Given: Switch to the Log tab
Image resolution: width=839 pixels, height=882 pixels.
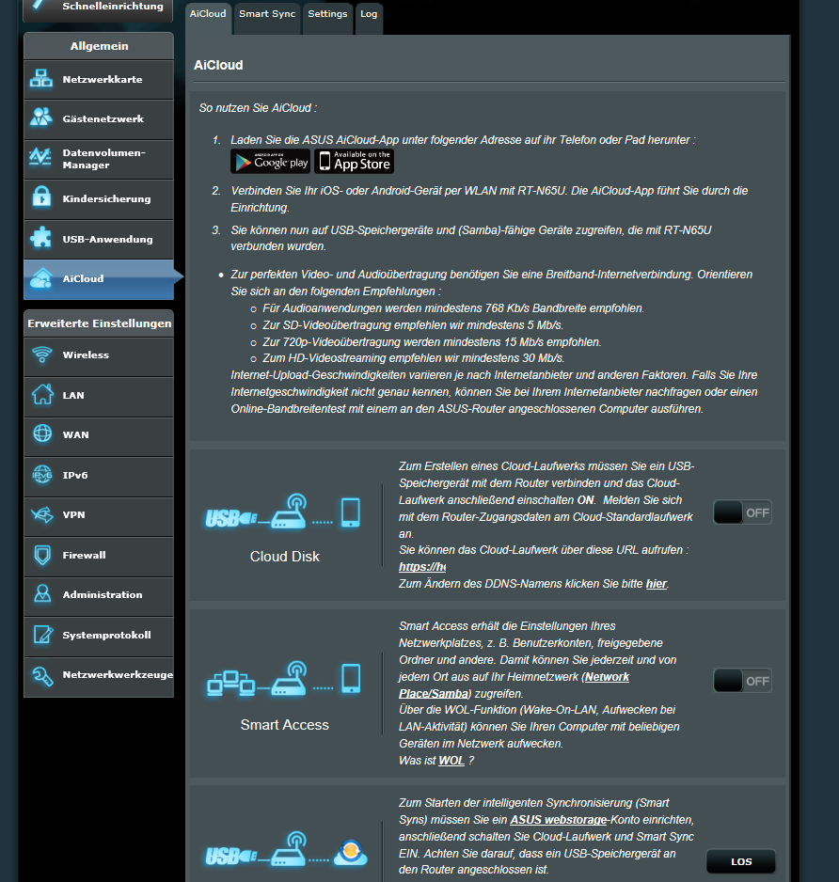Looking at the screenshot, I should click(370, 14).
